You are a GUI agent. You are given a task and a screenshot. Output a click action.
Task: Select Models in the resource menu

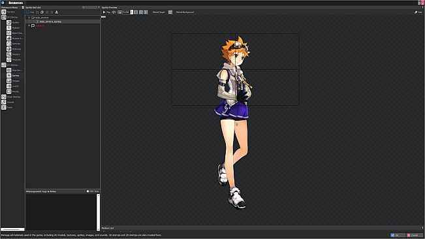point(13,22)
